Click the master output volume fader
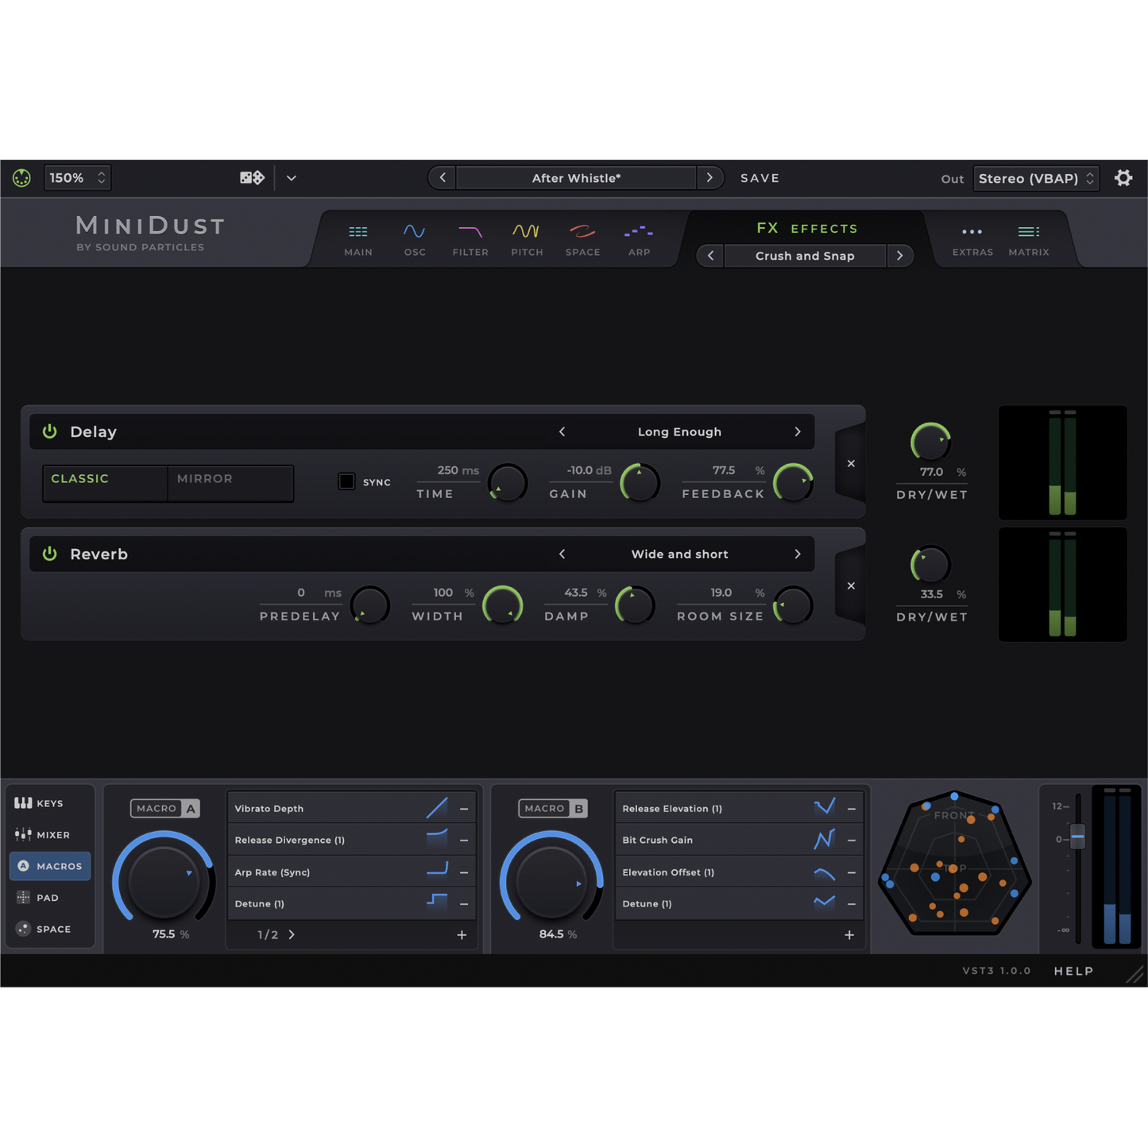The height and width of the screenshot is (1148, 1148). click(x=1077, y=837)
